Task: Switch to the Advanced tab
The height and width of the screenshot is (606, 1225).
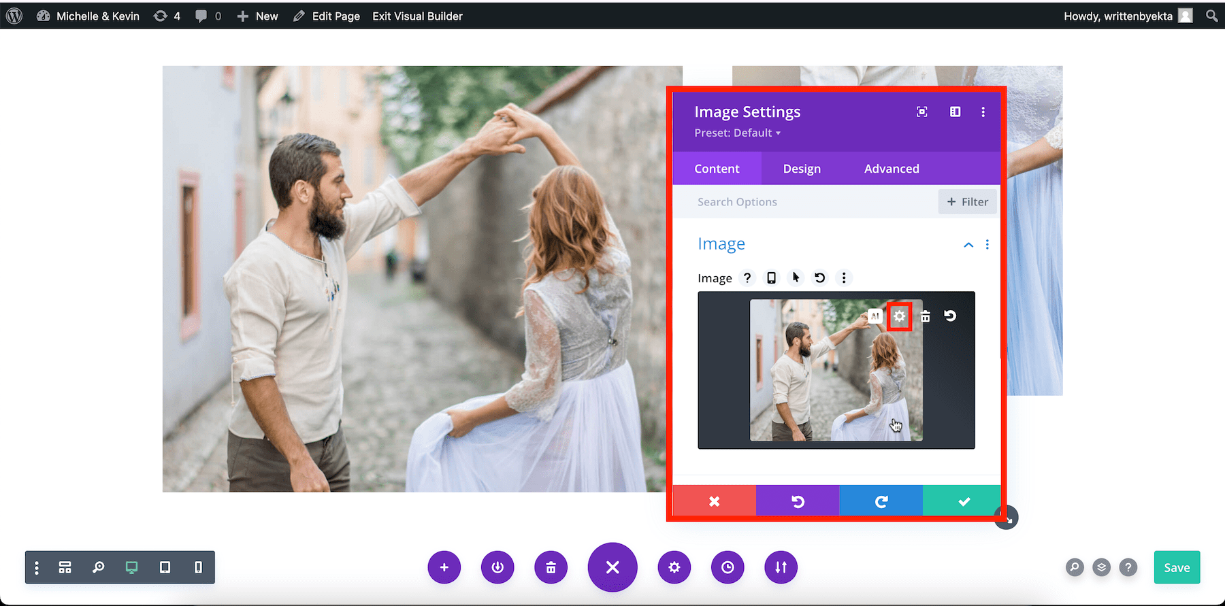Action: (x=892, y=169)
